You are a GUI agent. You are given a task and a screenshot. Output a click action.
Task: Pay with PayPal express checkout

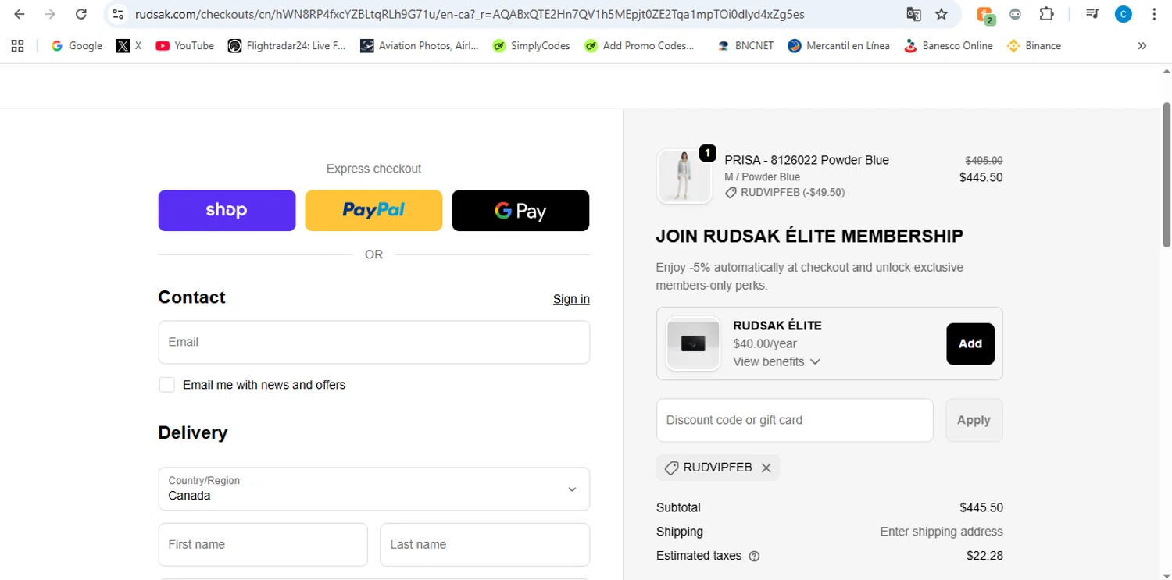(x=373, y=211)
